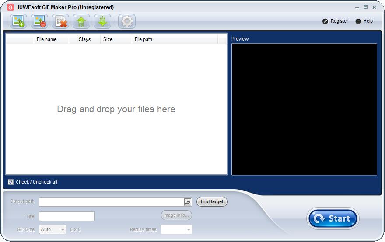Click the Help link text
Viewport: 385px width, 242px height.
coord(368,21)
